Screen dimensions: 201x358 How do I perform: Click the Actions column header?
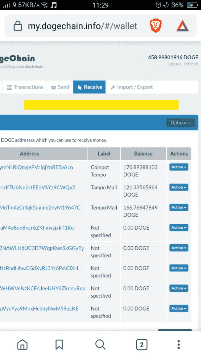tap(179, 154)
